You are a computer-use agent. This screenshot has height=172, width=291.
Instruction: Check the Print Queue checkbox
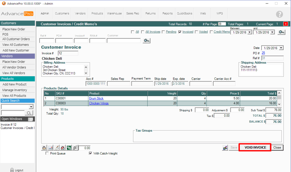pyautogui.click(x=47, y=153)
